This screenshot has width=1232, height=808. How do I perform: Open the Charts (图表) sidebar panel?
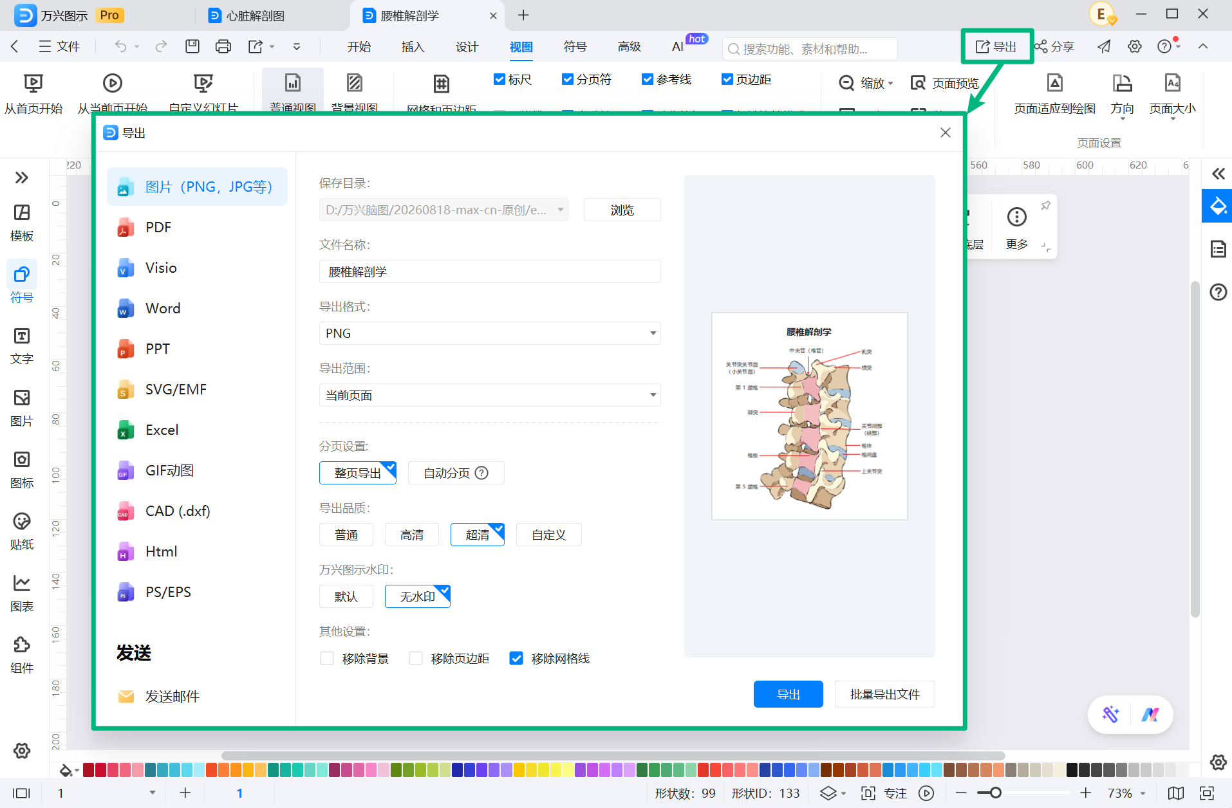(x=22, y=593)
